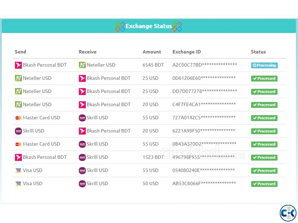Click the Skrill receive icon in the 1523 BDT row

(x=82, y=157)
